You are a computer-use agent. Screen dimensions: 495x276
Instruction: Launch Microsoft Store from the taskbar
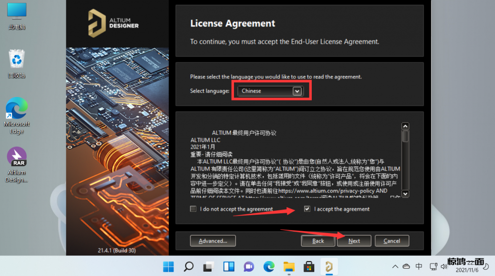(309, 266)
